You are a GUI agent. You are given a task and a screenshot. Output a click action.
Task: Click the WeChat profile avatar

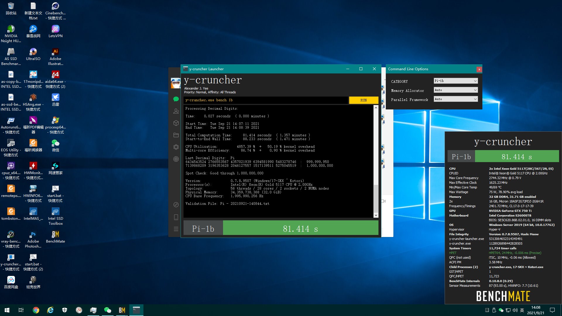pos(176,83)
